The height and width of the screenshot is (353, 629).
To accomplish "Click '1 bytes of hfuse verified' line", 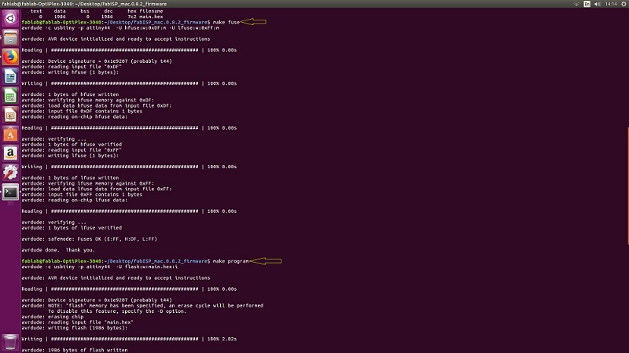I will point(72,145).
